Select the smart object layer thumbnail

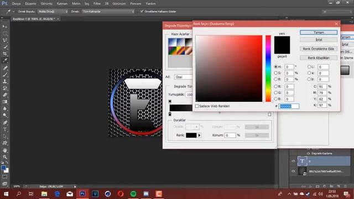click(x=302, y=171)
